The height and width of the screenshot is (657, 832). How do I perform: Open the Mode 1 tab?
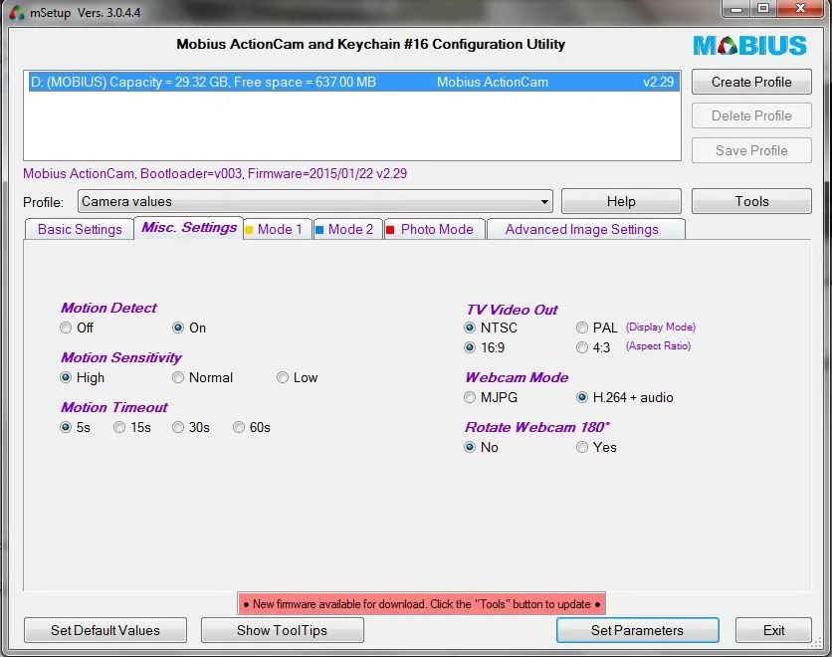point(278,229)
